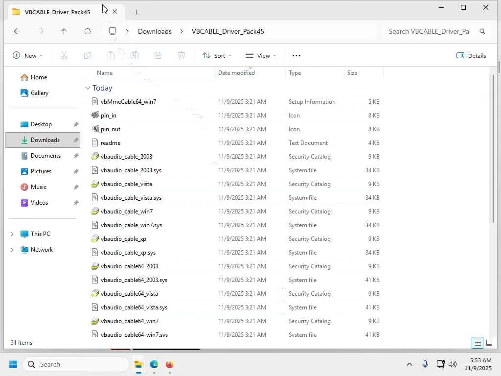The height and width of the screenshot is (376, 501).
Task: Sort by Size column header
Action: click(x=352, y=73)
